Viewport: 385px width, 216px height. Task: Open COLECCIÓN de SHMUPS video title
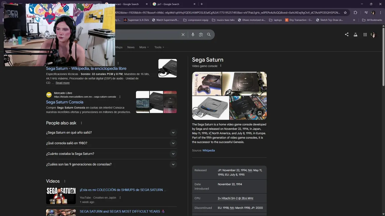tap(123, 190)
